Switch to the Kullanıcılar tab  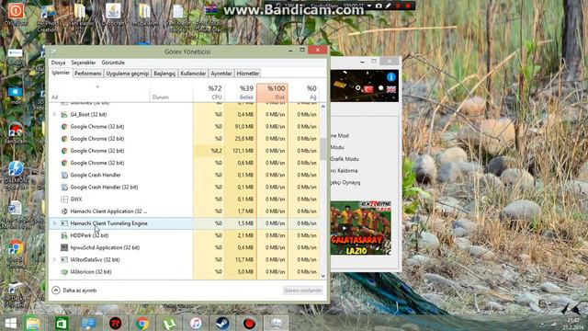[x=193, y=74]
